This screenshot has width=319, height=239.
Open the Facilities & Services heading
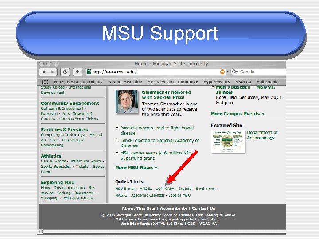click(64, 129)
